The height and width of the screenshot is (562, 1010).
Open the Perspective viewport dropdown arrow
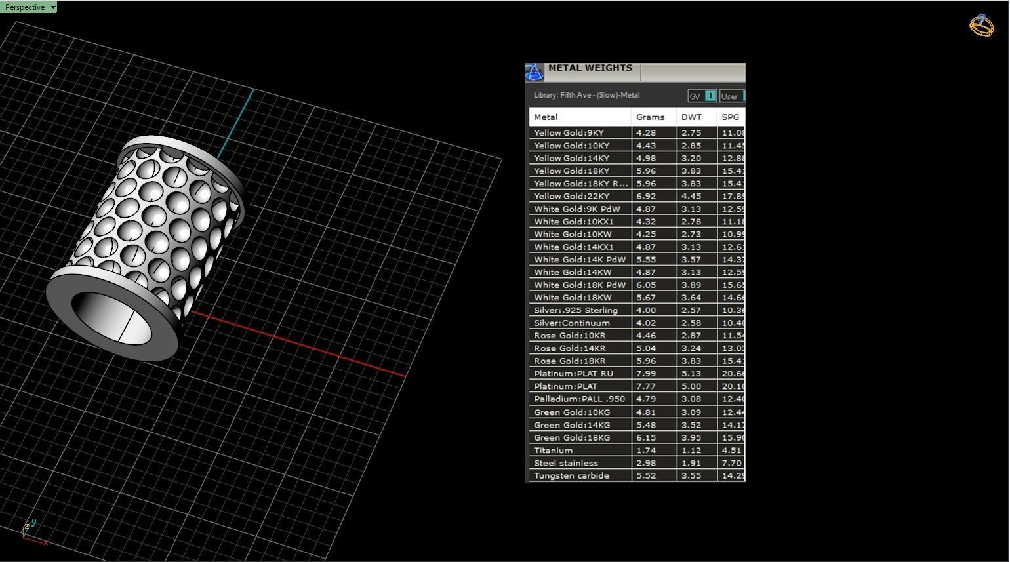pos(53,7)
